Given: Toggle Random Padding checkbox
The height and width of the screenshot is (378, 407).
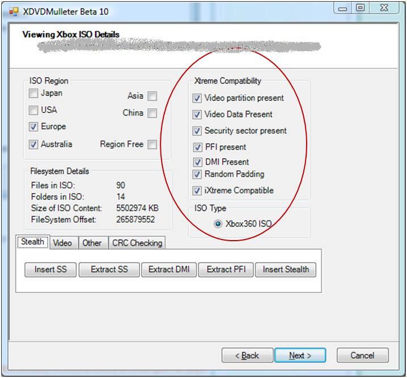Looking at the screenshot, I should [x=197, y=174].
